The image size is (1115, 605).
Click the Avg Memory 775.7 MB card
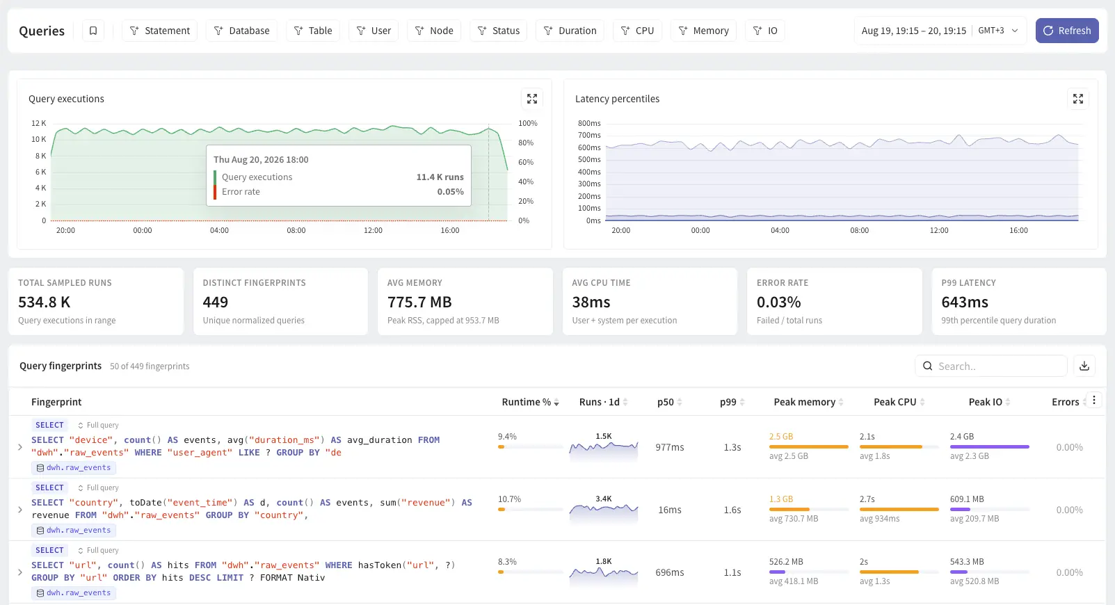pos(465,302)
